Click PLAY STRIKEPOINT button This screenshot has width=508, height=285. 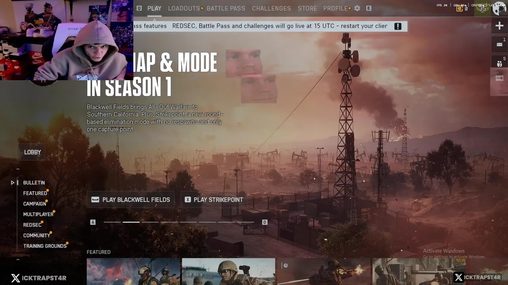click(214, 200)
